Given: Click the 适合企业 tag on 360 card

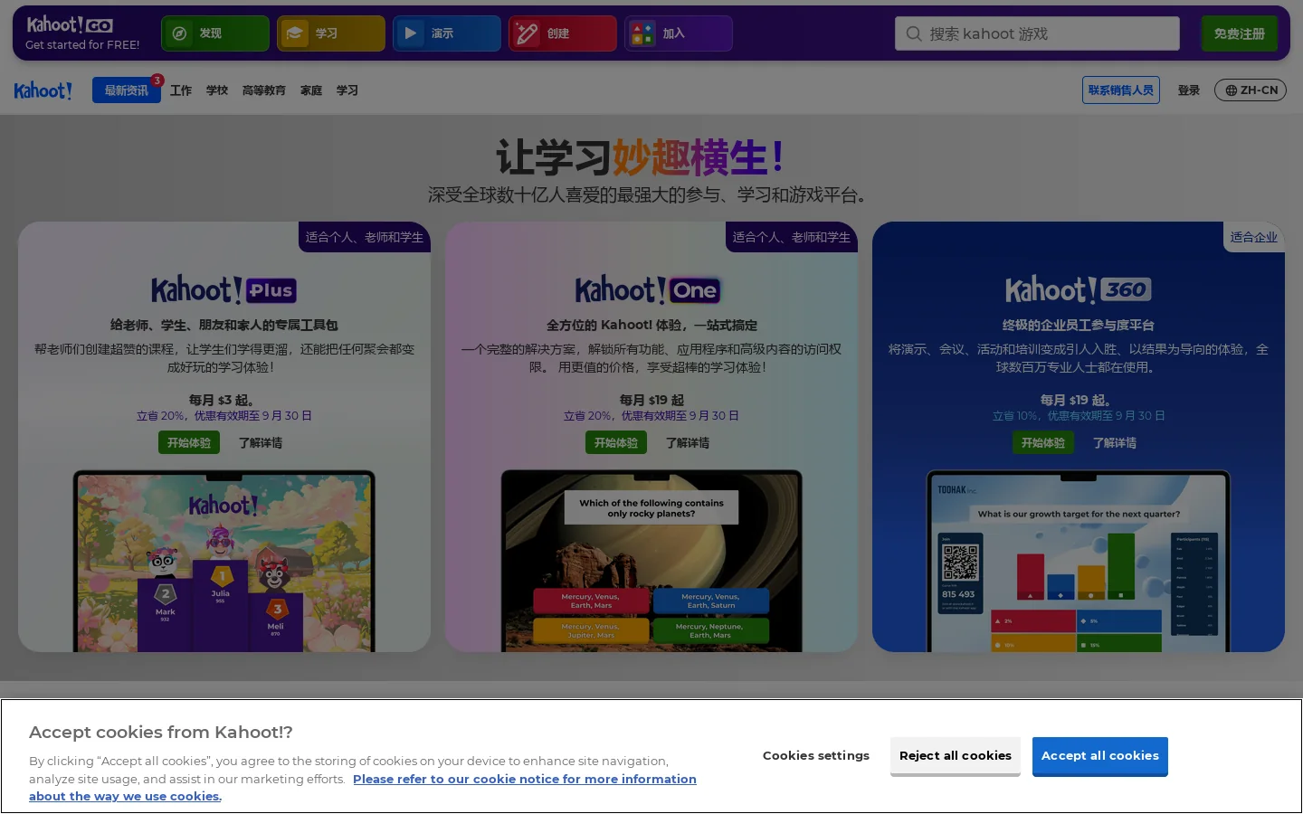Looking at the screenshot, I should (x=1254, y=237).
